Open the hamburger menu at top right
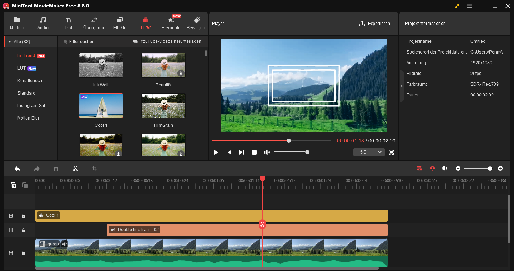 pos(469,6)
